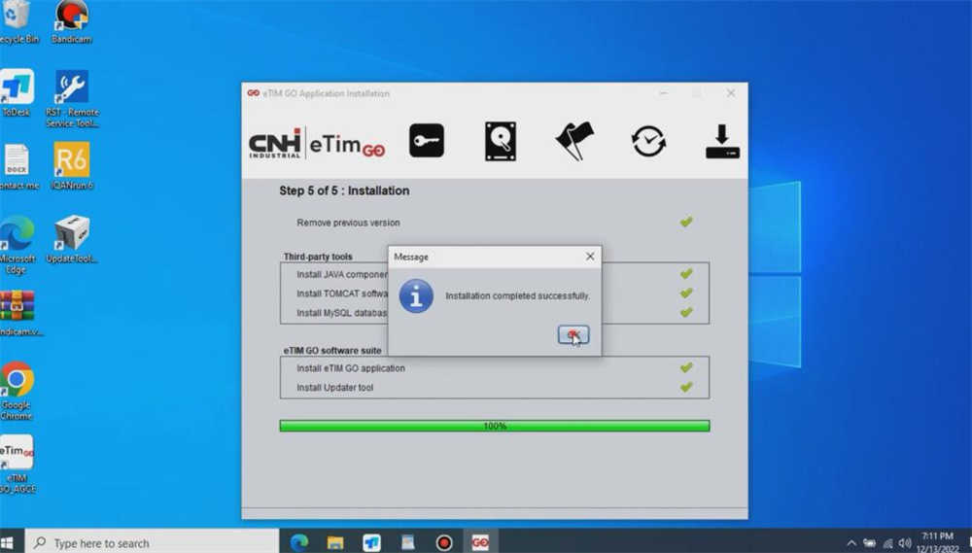The image size is (972, 553).
Task: Show hidden system tray icons
Action: [851, 543]
